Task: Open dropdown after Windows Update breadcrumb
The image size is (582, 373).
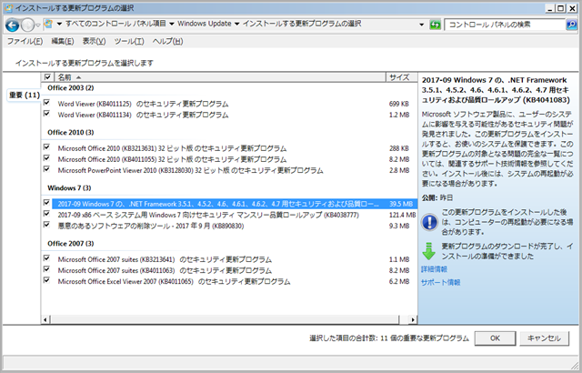Action: coord(236,24)
